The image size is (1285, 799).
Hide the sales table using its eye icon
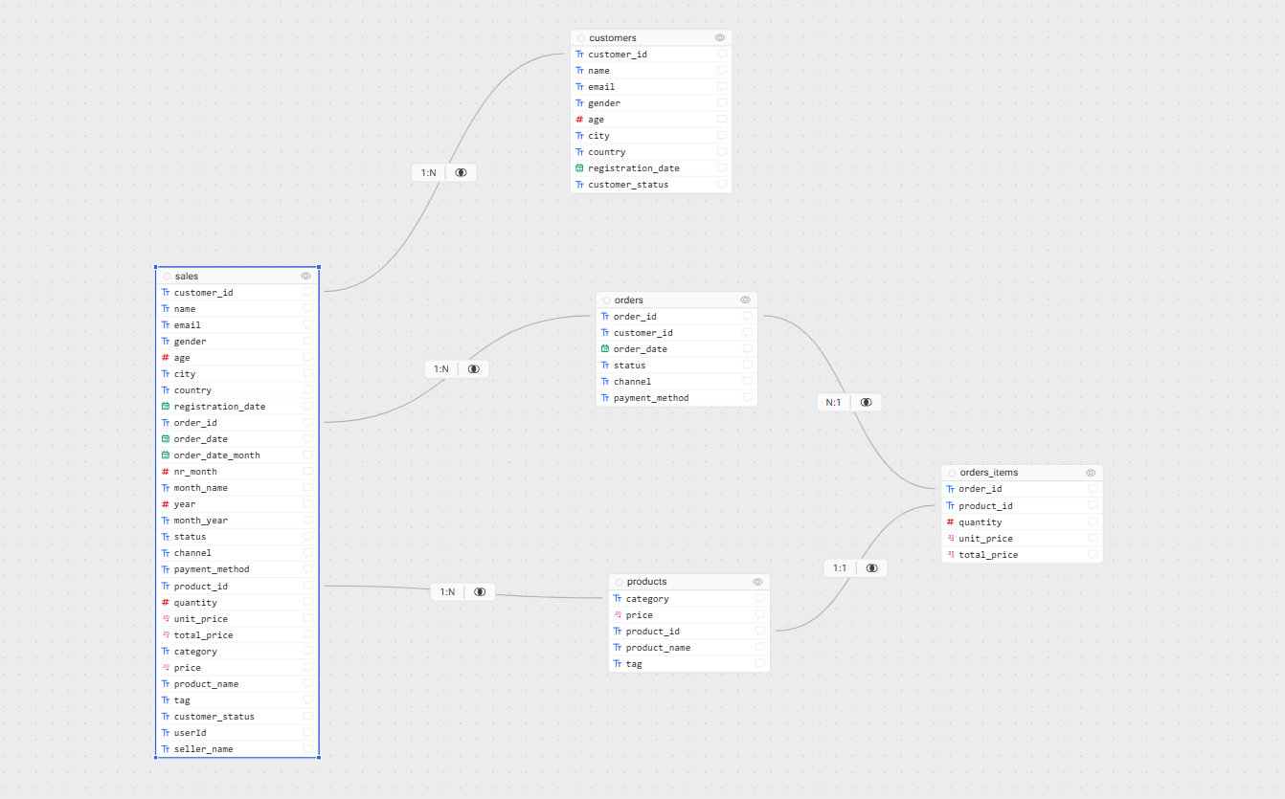point(306,276)
